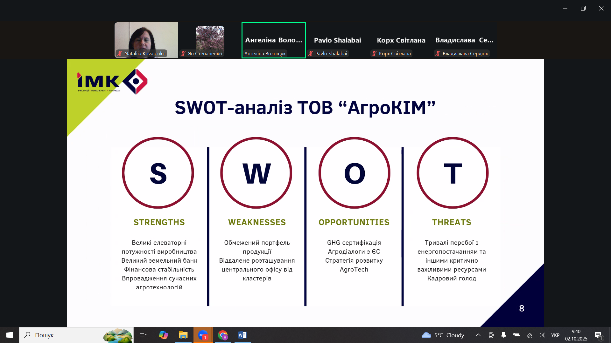Viewport: 611px width, 343px height.
Task: Open Google Chrome in the taskbar
Action: coord(223,335)
